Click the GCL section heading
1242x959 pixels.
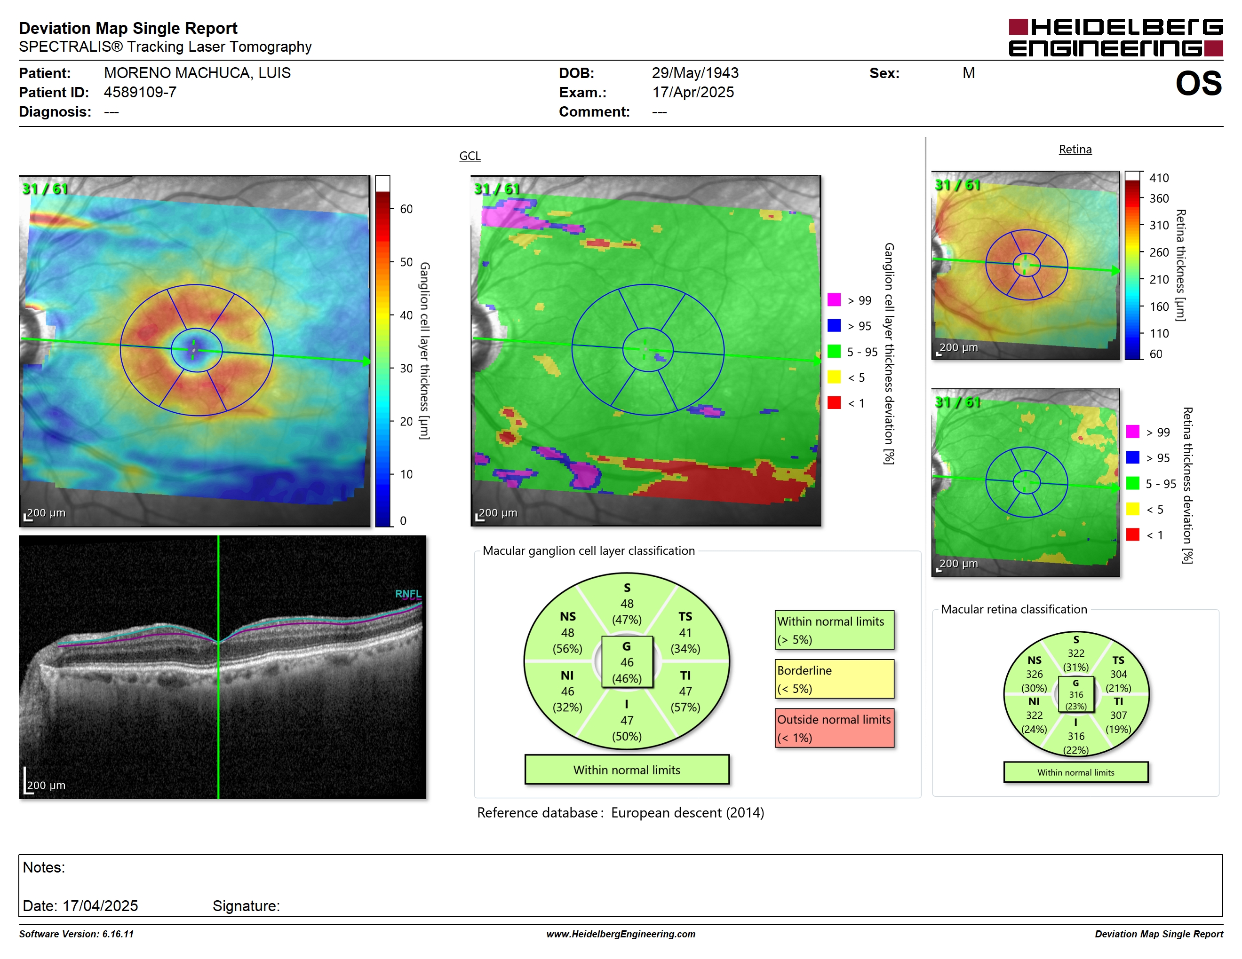(470, 156)
